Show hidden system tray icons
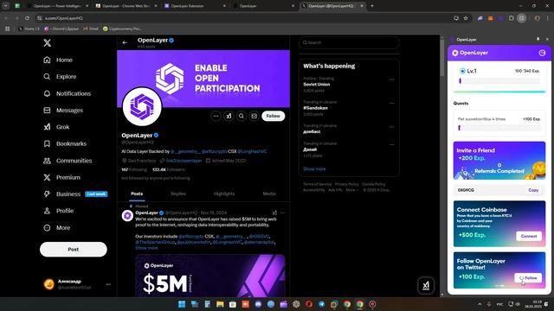 [480, 304]
